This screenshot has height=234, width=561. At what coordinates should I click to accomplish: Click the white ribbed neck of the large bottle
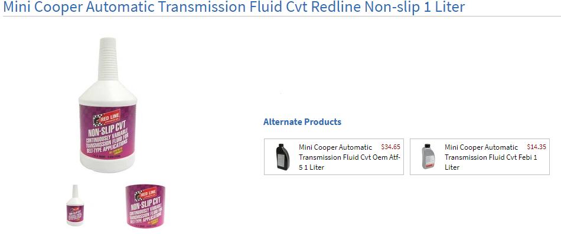pyautogui.click(x=107, y=60)
